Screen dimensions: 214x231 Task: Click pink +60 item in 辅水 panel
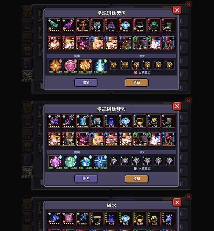click(x=68, y=219)
